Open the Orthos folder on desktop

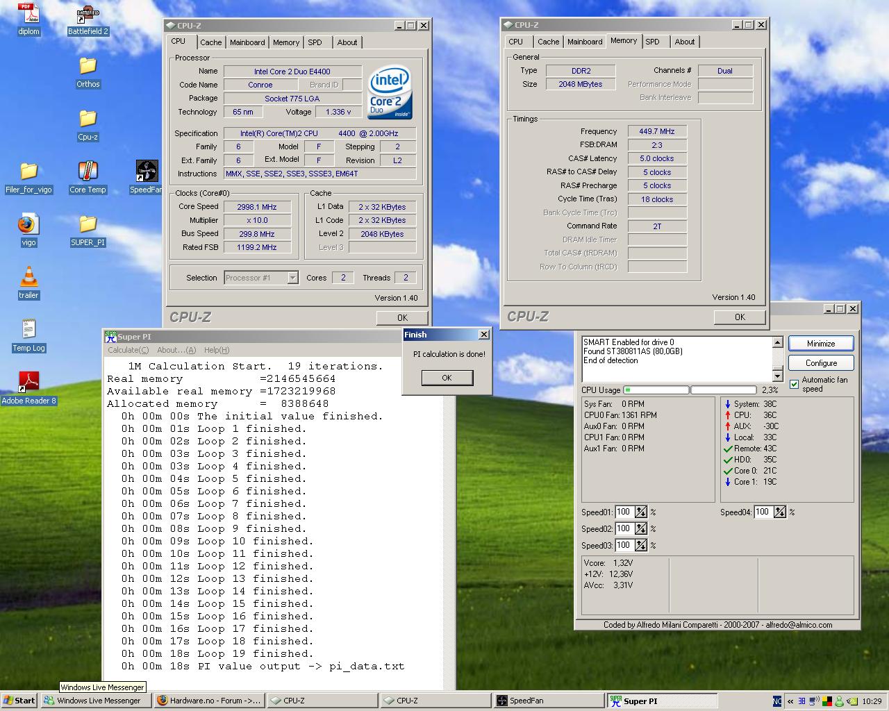88,72
